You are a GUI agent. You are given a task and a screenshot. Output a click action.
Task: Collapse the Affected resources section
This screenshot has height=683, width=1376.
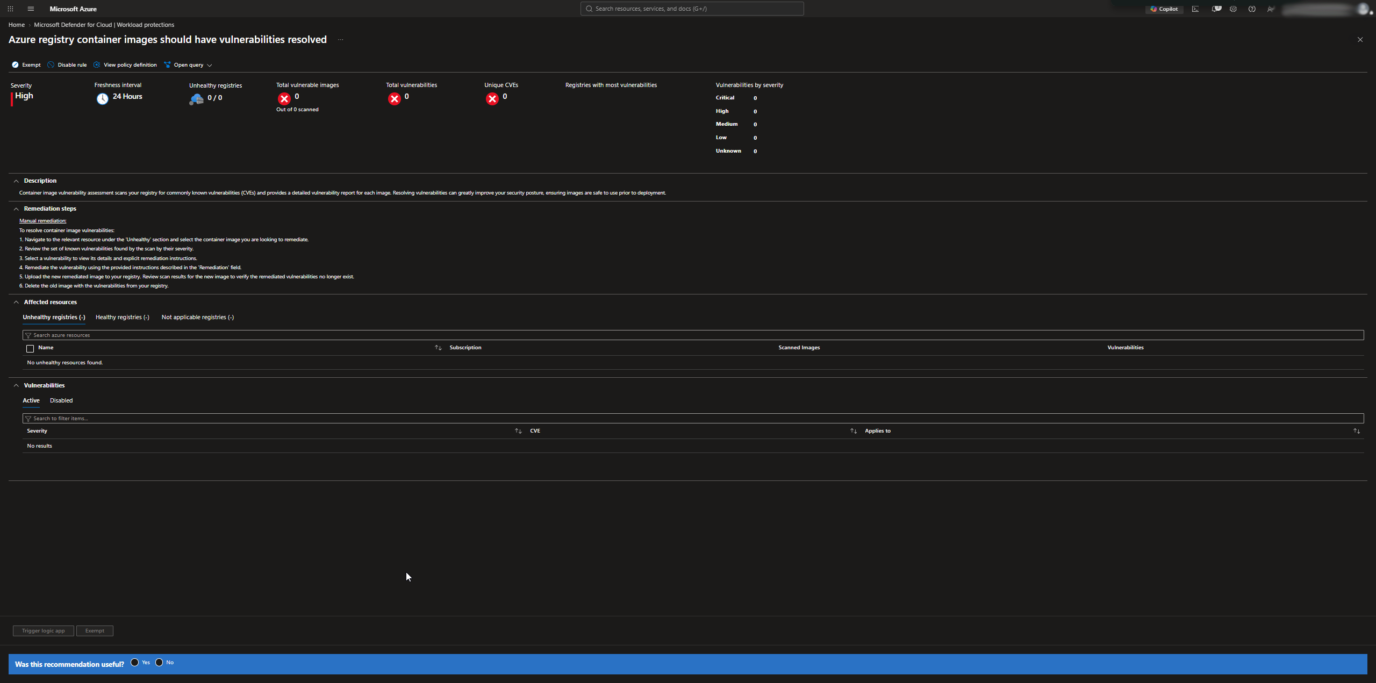pos(16,303)
